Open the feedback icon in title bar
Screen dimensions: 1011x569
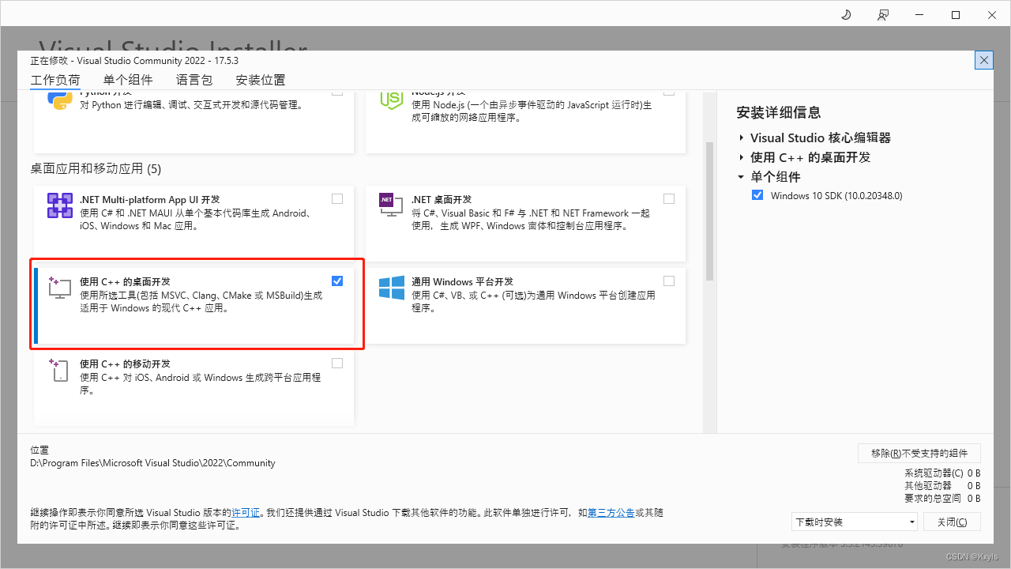tap(882, 14)
